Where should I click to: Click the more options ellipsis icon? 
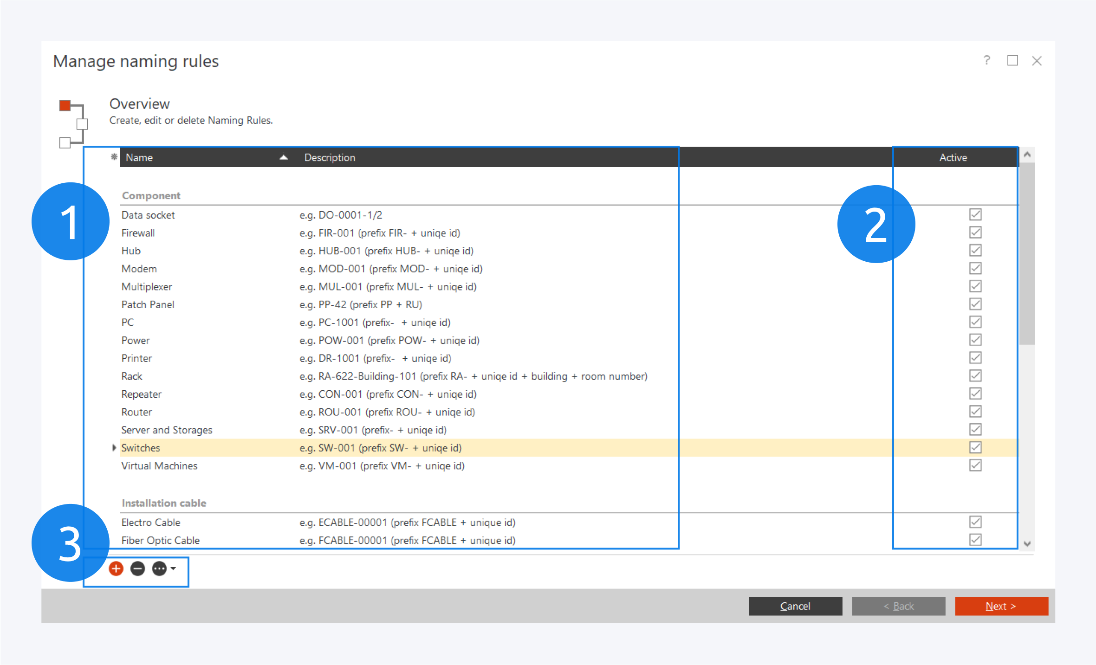coord(159,568)
